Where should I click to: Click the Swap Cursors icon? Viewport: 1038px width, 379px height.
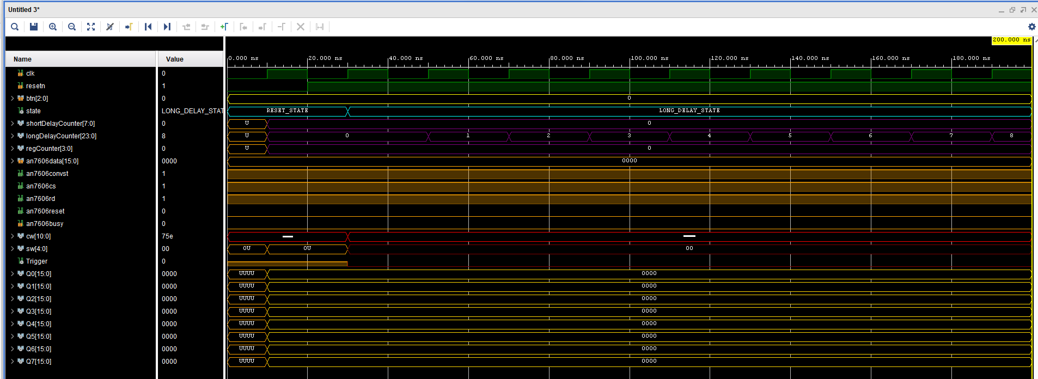point(282,27)
